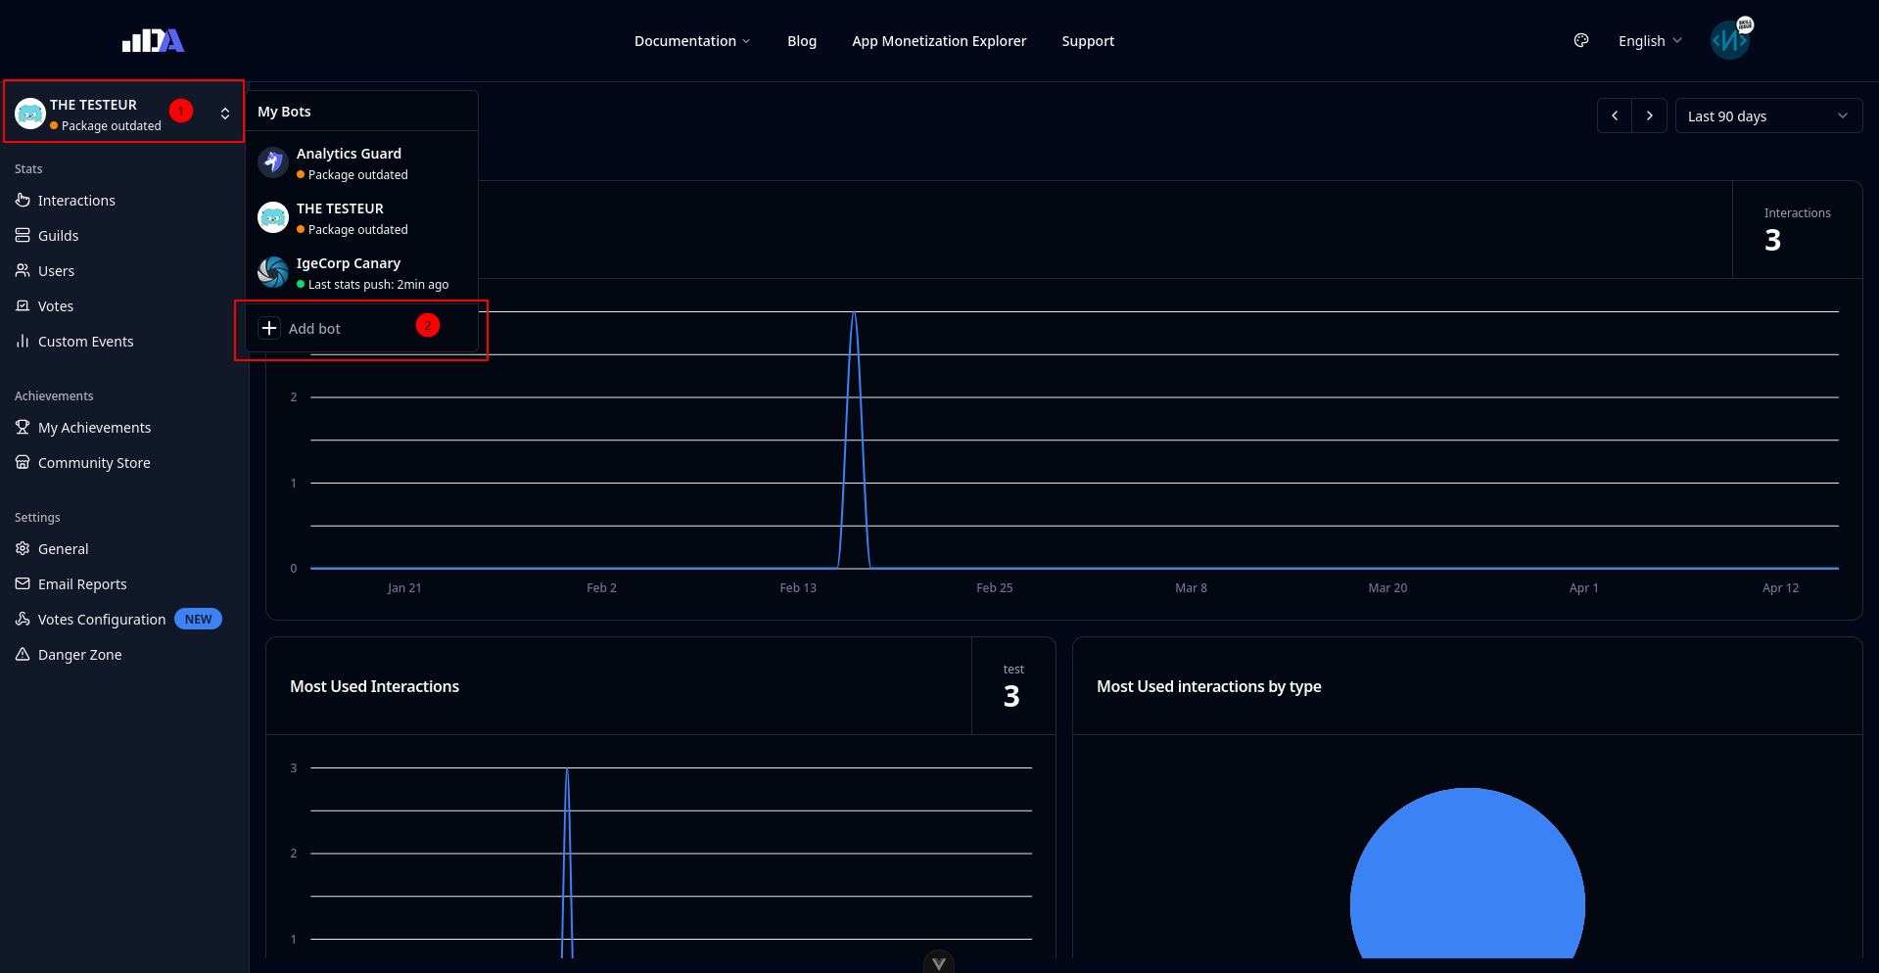
Task: Open the Blog link
Action: point(801,41)
